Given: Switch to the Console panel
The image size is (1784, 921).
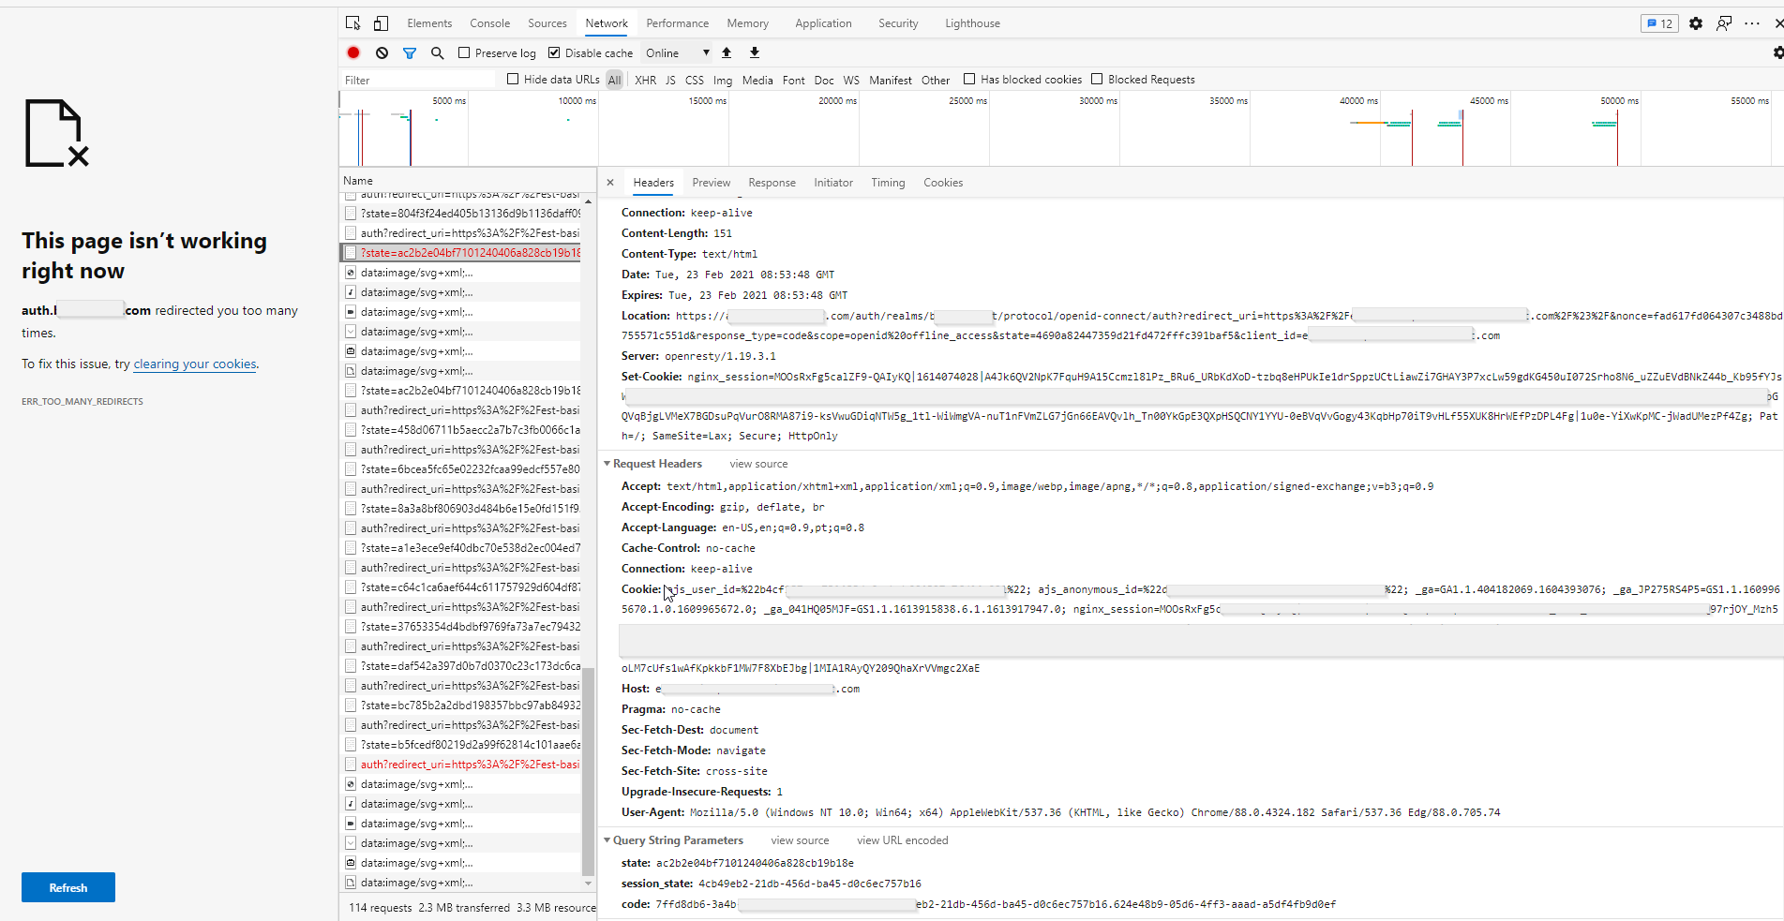Looking at the screenshot, I should (489, 22).
